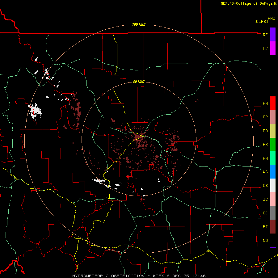The height and width of the screenshot is (278, 278).
Task: Click the RA legend label
Action: [265, 158]
